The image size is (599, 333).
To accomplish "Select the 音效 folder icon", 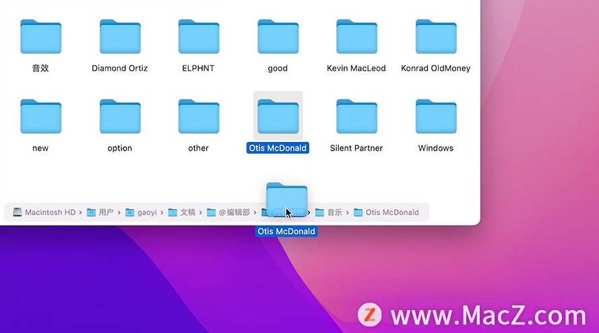I will 40,36.
